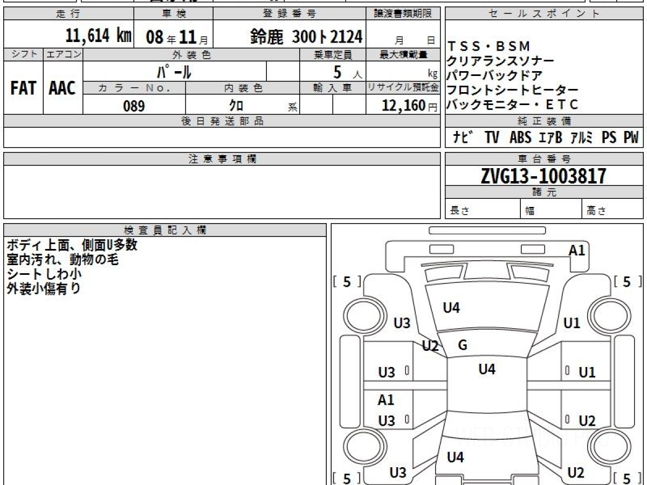Click the 車検 header cell
This screenshot has width=647, height=485.
pos(174,14)
